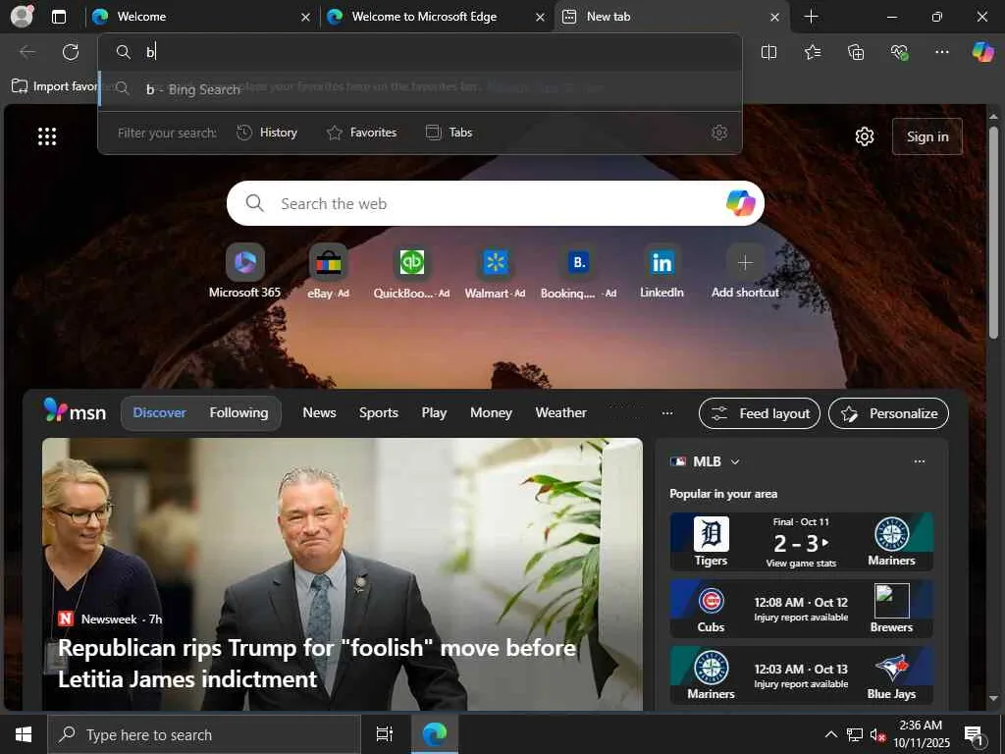The height and width of the screenshot is (754, 1005).
Task: Open the tab actions menu icon
Action: click(x=59, y=17)
